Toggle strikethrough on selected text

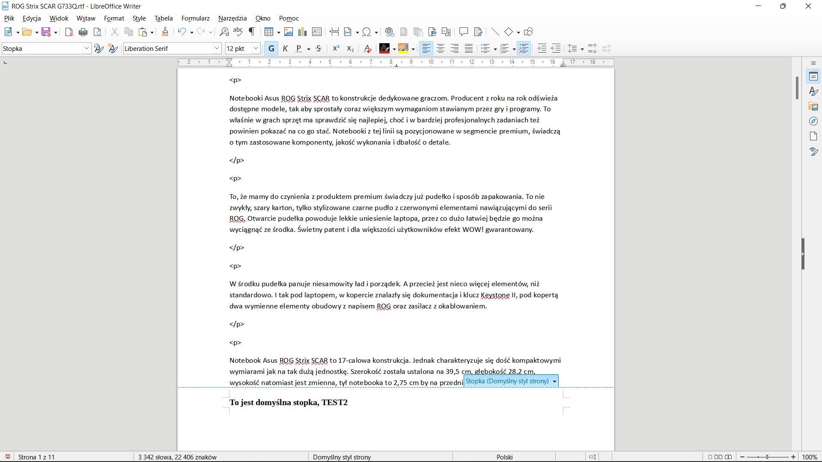319,48
